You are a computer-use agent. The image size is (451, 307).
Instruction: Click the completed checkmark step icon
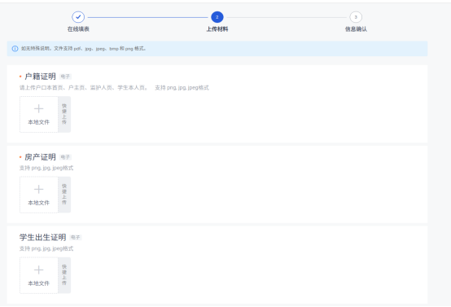(x=78, y=17)
